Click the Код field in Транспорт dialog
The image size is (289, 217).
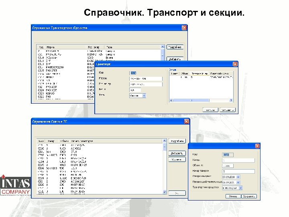(x=133, y=73)
